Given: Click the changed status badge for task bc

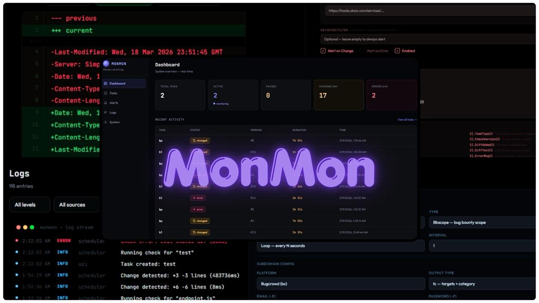Looking at the screenshot, I should [x=200, y=140].
